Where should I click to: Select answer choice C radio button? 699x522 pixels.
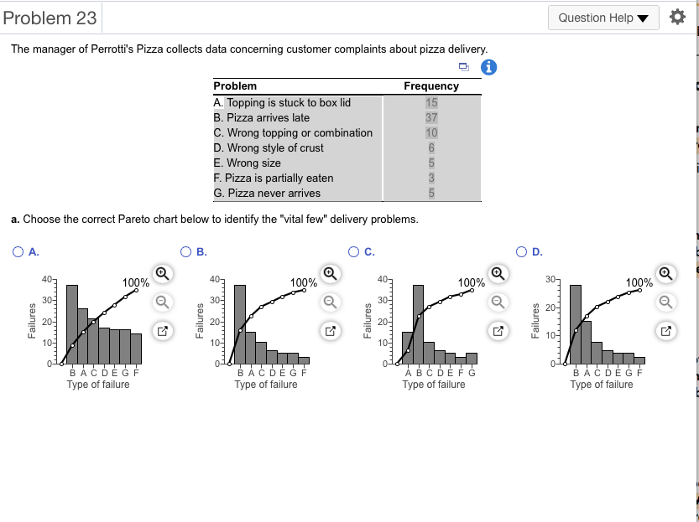[353, 251]
